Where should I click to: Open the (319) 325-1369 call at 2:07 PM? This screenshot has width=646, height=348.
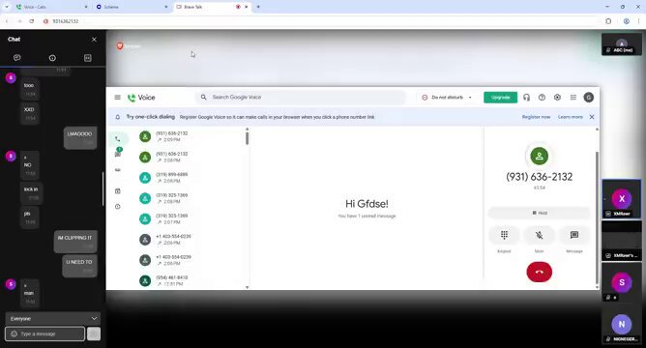click(191, 218)
